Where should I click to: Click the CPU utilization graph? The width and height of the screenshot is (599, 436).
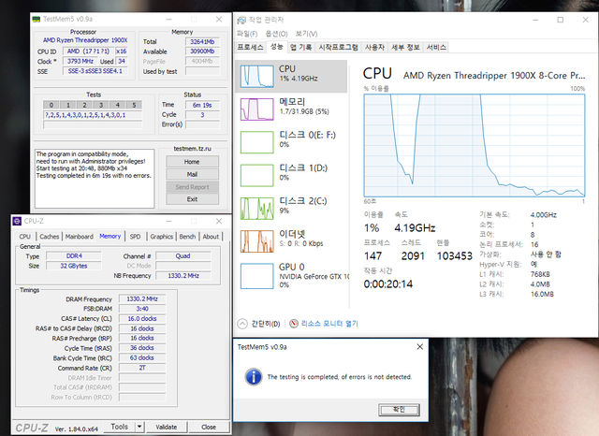point(475,145)
